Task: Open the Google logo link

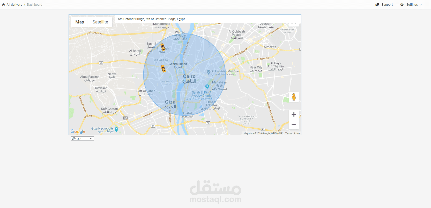Action: [78, 131]
